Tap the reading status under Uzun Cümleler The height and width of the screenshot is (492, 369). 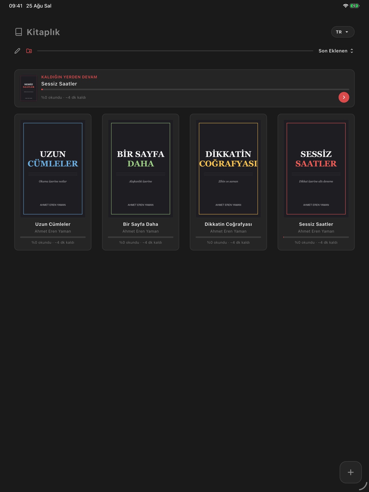53,243
